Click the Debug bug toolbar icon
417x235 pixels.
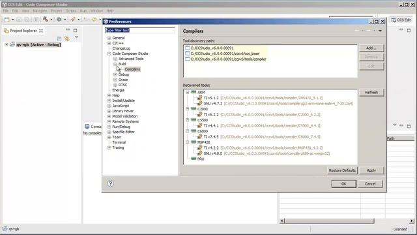[x=59, y=19]
